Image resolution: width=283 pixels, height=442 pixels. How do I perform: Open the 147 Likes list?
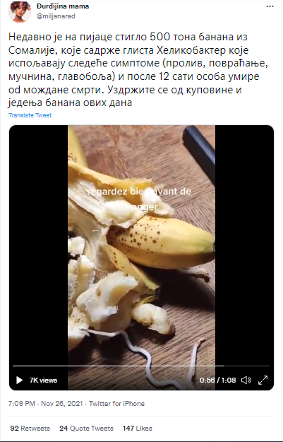pyautogui.click(x=138, y=429)
